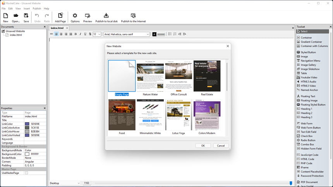Viewport: 333px width, 187px height.
Task: Close the New Website dialog
Action: tap(228, 46)
